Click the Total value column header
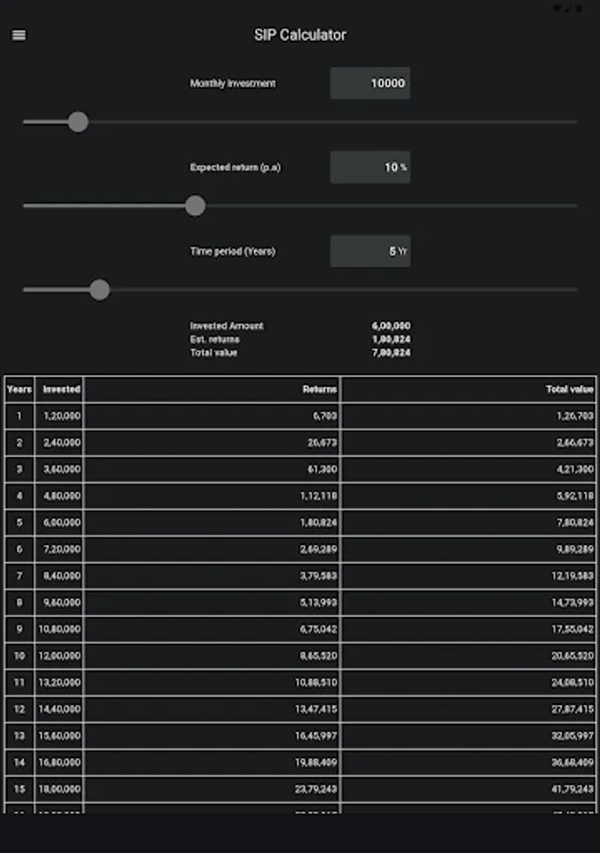This screenshot has height=853, width=600. point(570,390)
